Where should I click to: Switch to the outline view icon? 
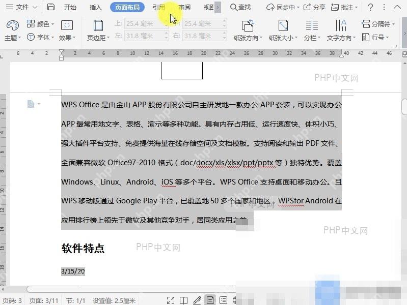point(223,300)
